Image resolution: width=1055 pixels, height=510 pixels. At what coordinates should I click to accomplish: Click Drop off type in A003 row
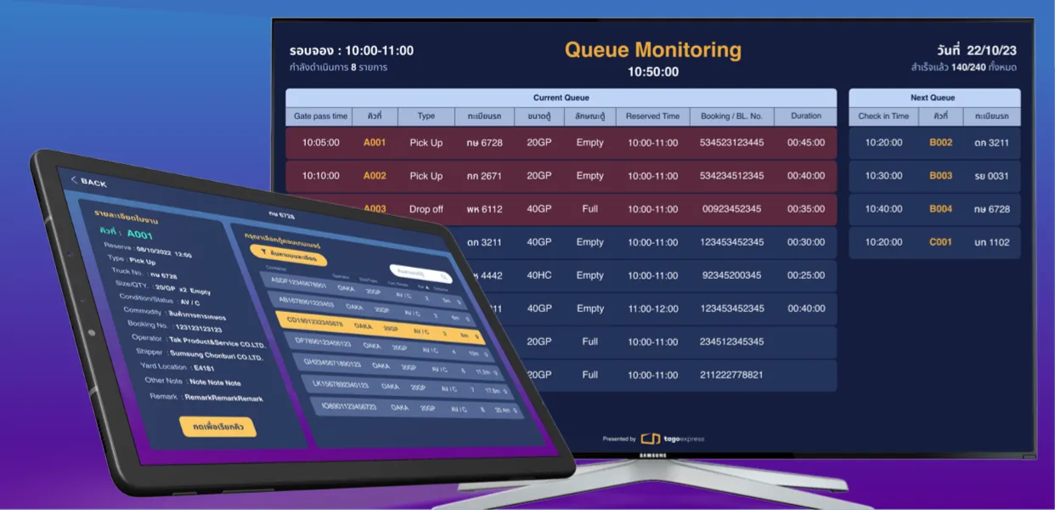[x=426, y=209]
